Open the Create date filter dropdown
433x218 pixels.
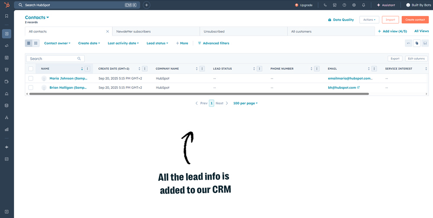click(89, 43)
